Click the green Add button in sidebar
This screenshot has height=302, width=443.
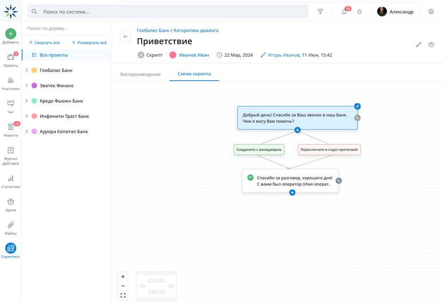click(10, 34)
